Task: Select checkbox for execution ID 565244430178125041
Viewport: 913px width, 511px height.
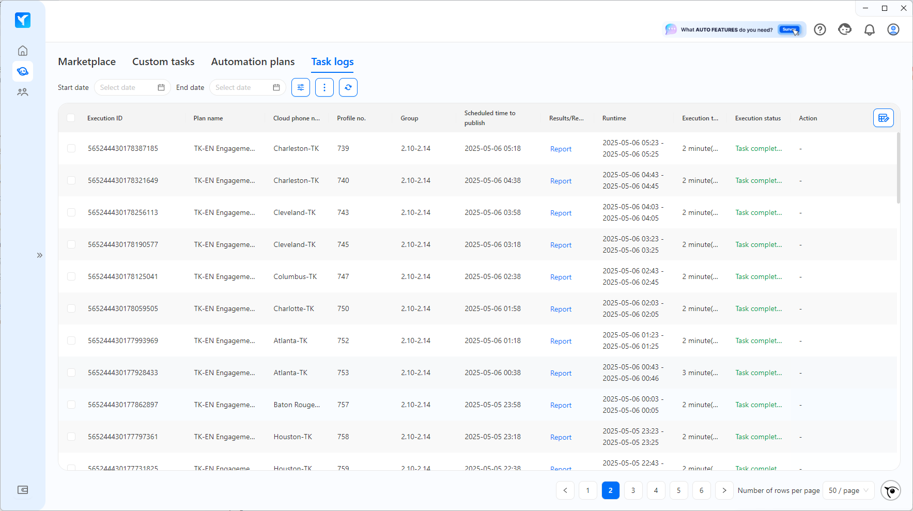Action: pyautogui.click(x=71, y=276)
